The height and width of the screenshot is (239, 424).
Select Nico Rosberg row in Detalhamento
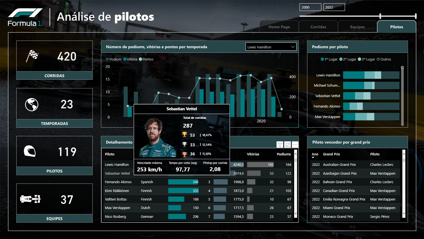pos(198,216)
